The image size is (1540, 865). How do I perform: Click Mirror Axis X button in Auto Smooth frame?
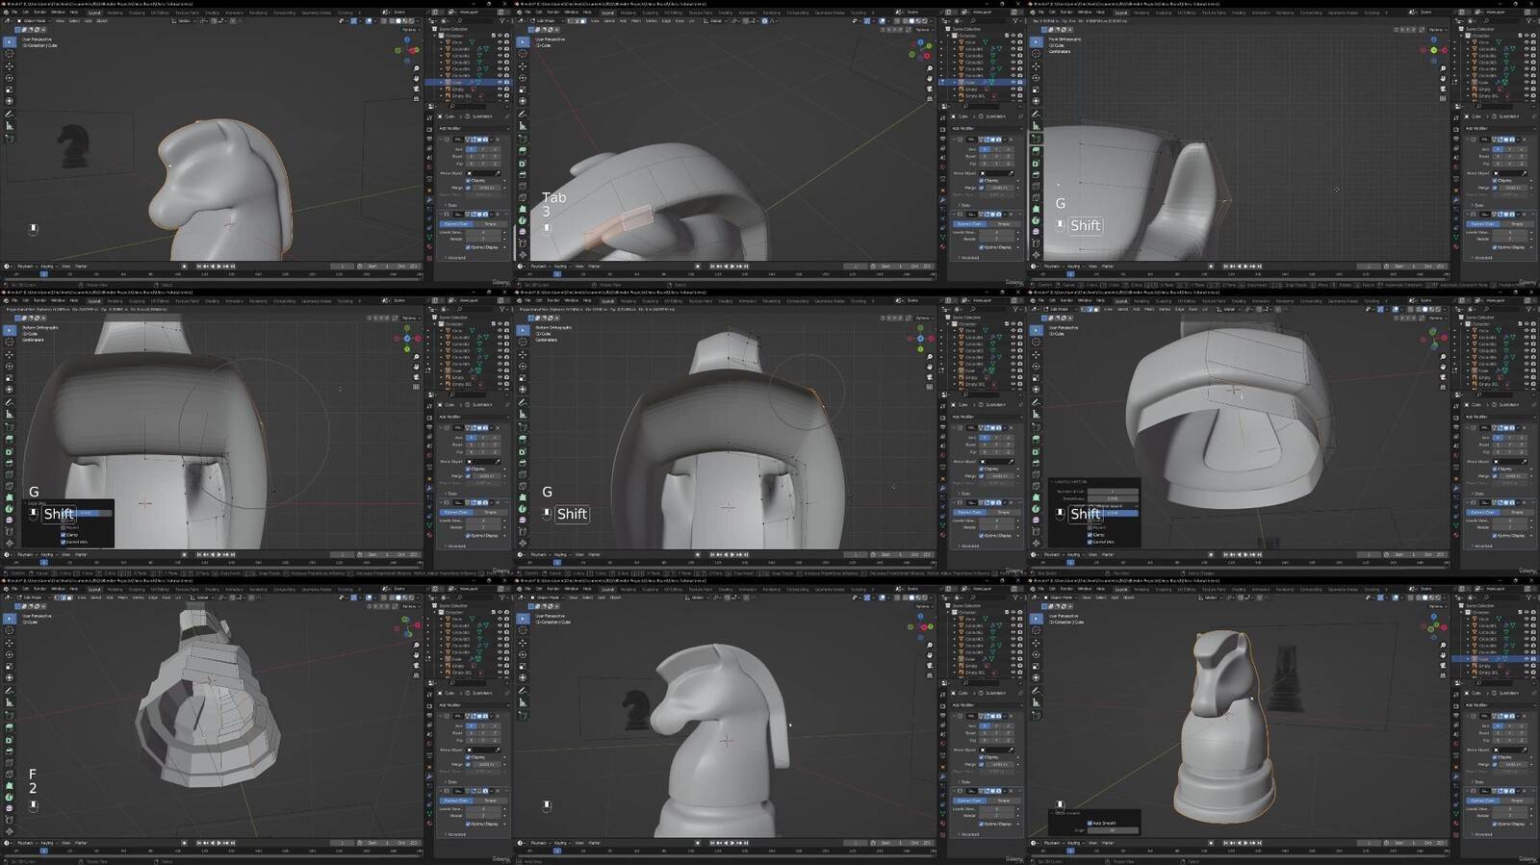(1498, 726)
